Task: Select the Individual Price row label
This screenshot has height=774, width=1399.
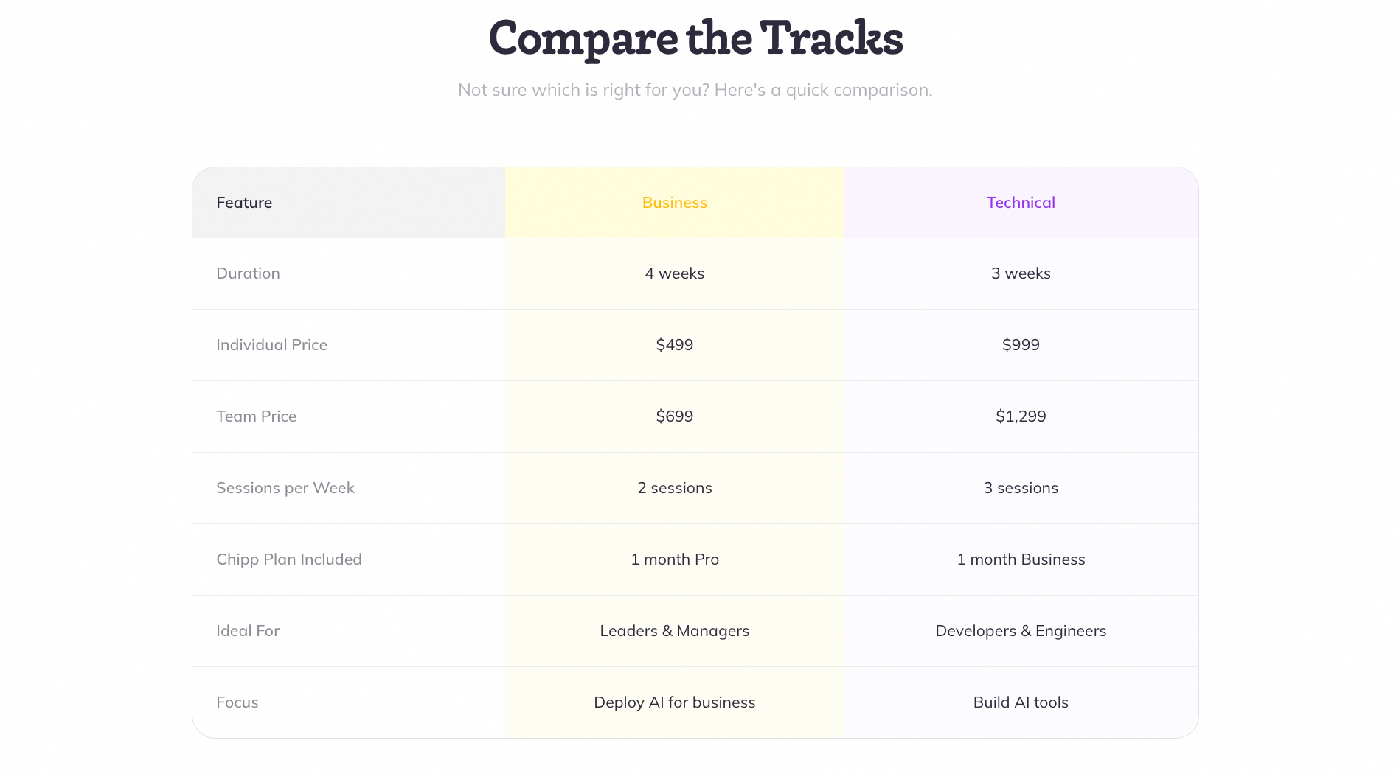Action: pos(271,345)
